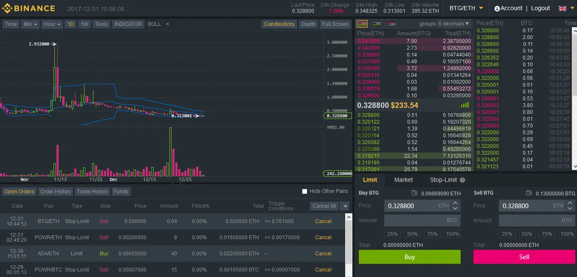Viewport: 577px width, 277px height.
Task: Open the INDICATOR button
Action: click(128, 24)
